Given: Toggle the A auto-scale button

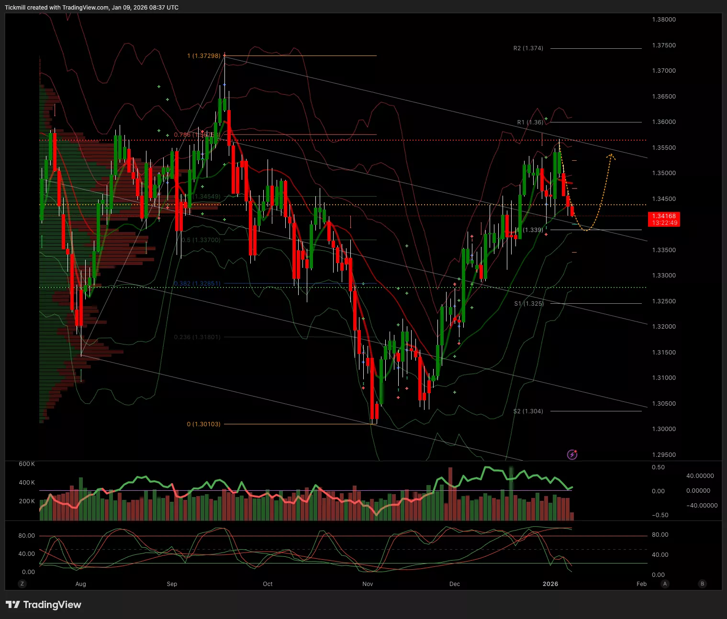Looking at the screenshot, I should point(665,584).
